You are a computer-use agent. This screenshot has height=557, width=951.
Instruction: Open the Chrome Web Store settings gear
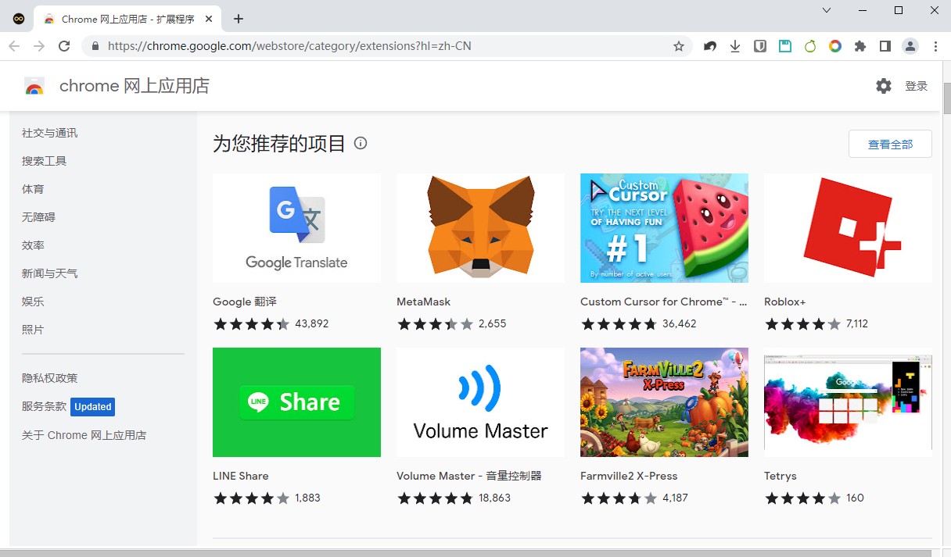tap(884, 86)
